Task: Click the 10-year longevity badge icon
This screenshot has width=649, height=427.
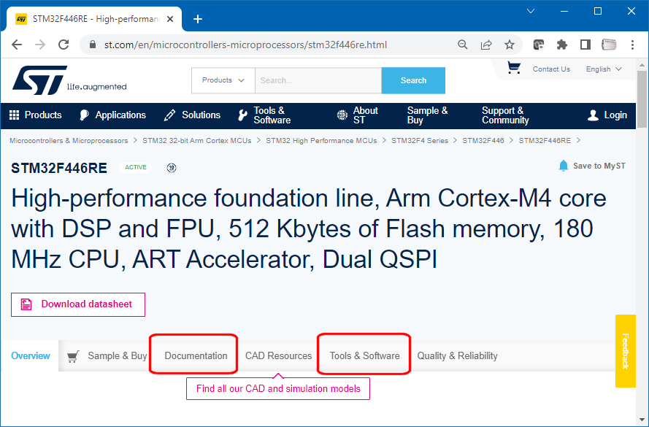Action: coord(172,168)
